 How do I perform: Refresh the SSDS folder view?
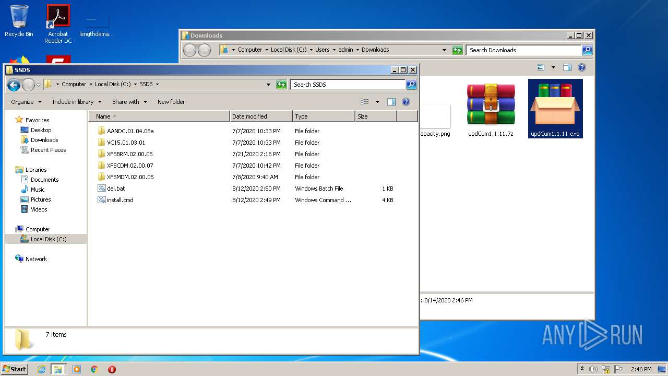281,85
